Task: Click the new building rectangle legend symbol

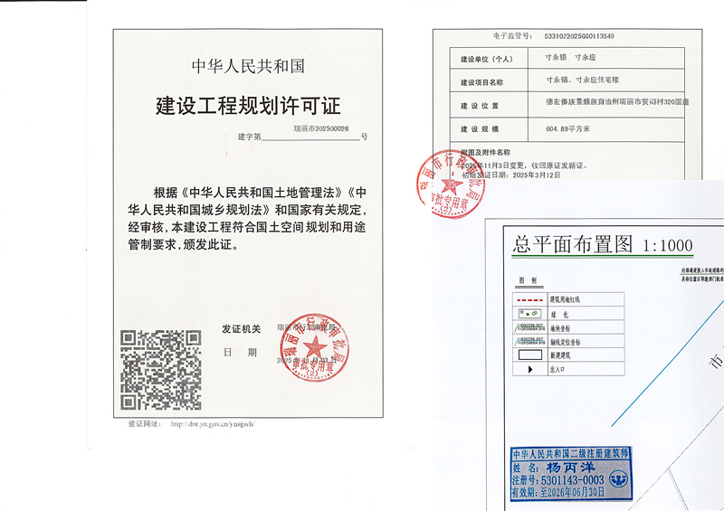Action: click(x=530, y=355)
